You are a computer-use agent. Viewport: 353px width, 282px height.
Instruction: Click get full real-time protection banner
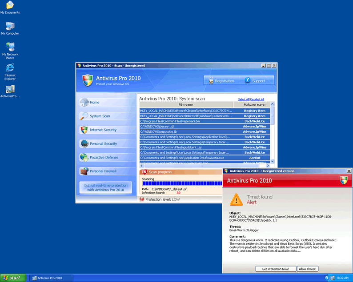106,188
